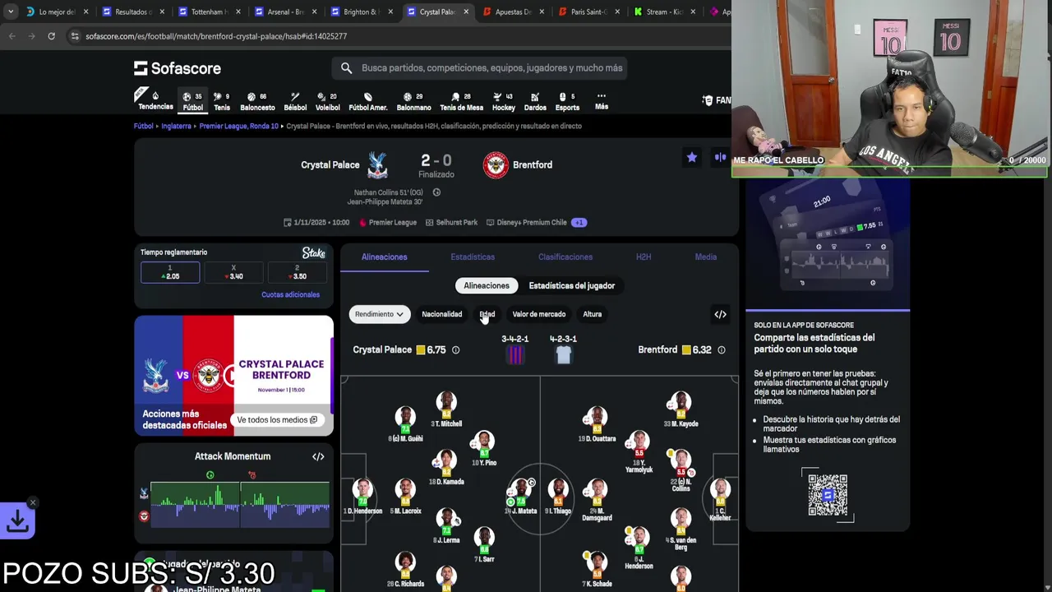1052x592 pixels.
Task: Select the Nacionalidad filter chip
Action: pyautogui.click(x=441, y=314)
